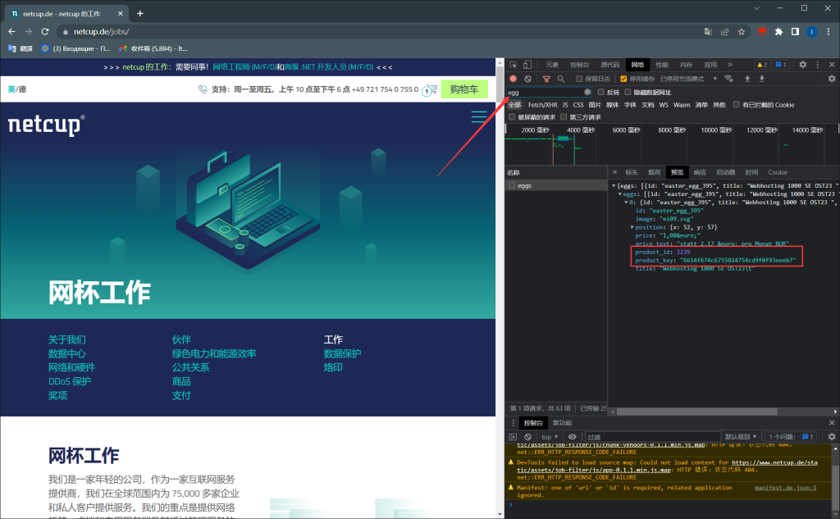Check the 被屏蔽的请求 checkbox
Screen dimensions: 840x519
click(512, 116)
